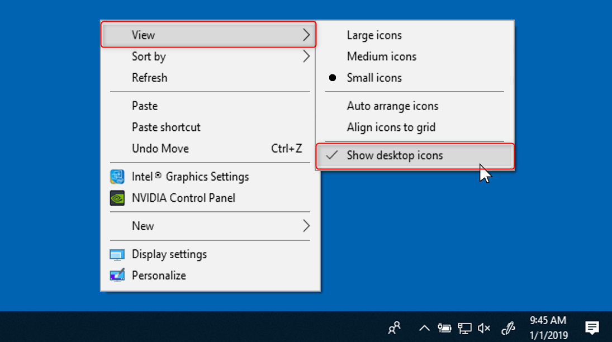Screen dimensions: 612x342
Task: Open the taskbar clock showing 9:45 AM
Action: tap(548, 327)
